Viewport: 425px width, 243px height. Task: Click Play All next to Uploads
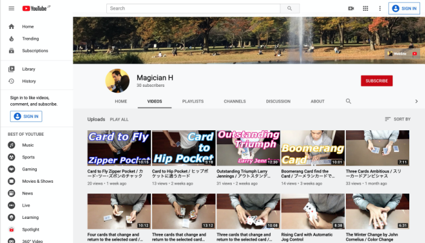[119, 119]
